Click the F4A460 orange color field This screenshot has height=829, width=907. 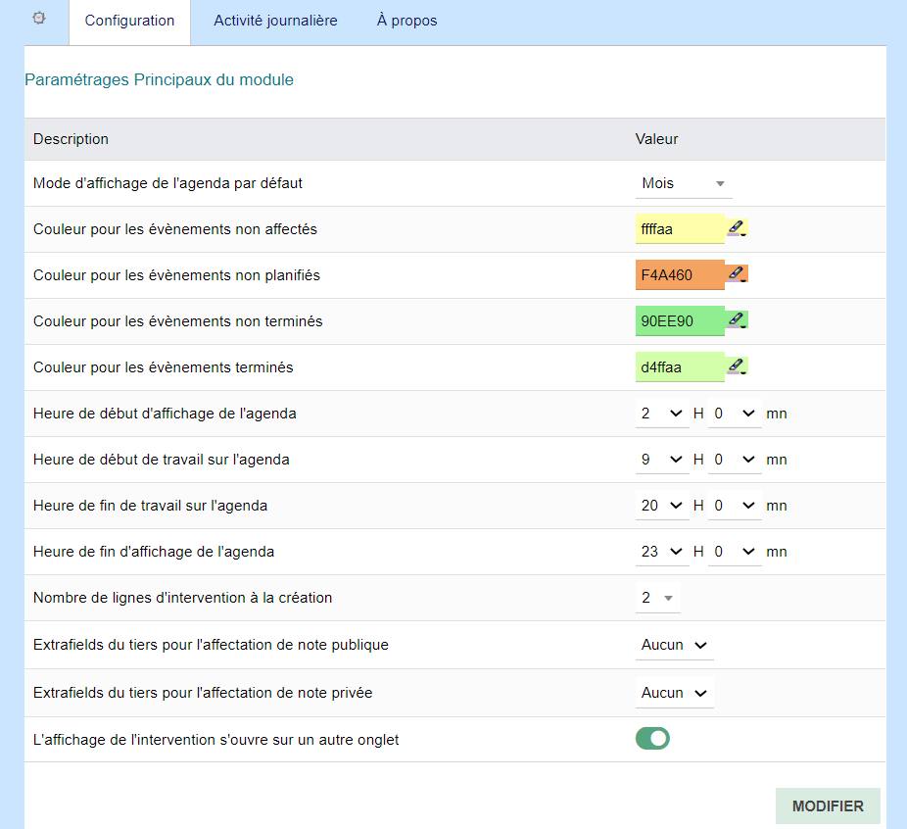680,275
